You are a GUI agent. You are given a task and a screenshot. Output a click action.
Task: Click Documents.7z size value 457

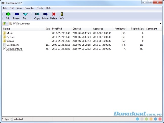pyautogui.click(x=48, y=49)
